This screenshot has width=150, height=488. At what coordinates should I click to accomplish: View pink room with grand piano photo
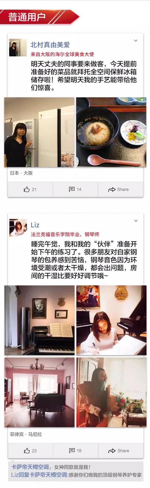coord(39,392)
